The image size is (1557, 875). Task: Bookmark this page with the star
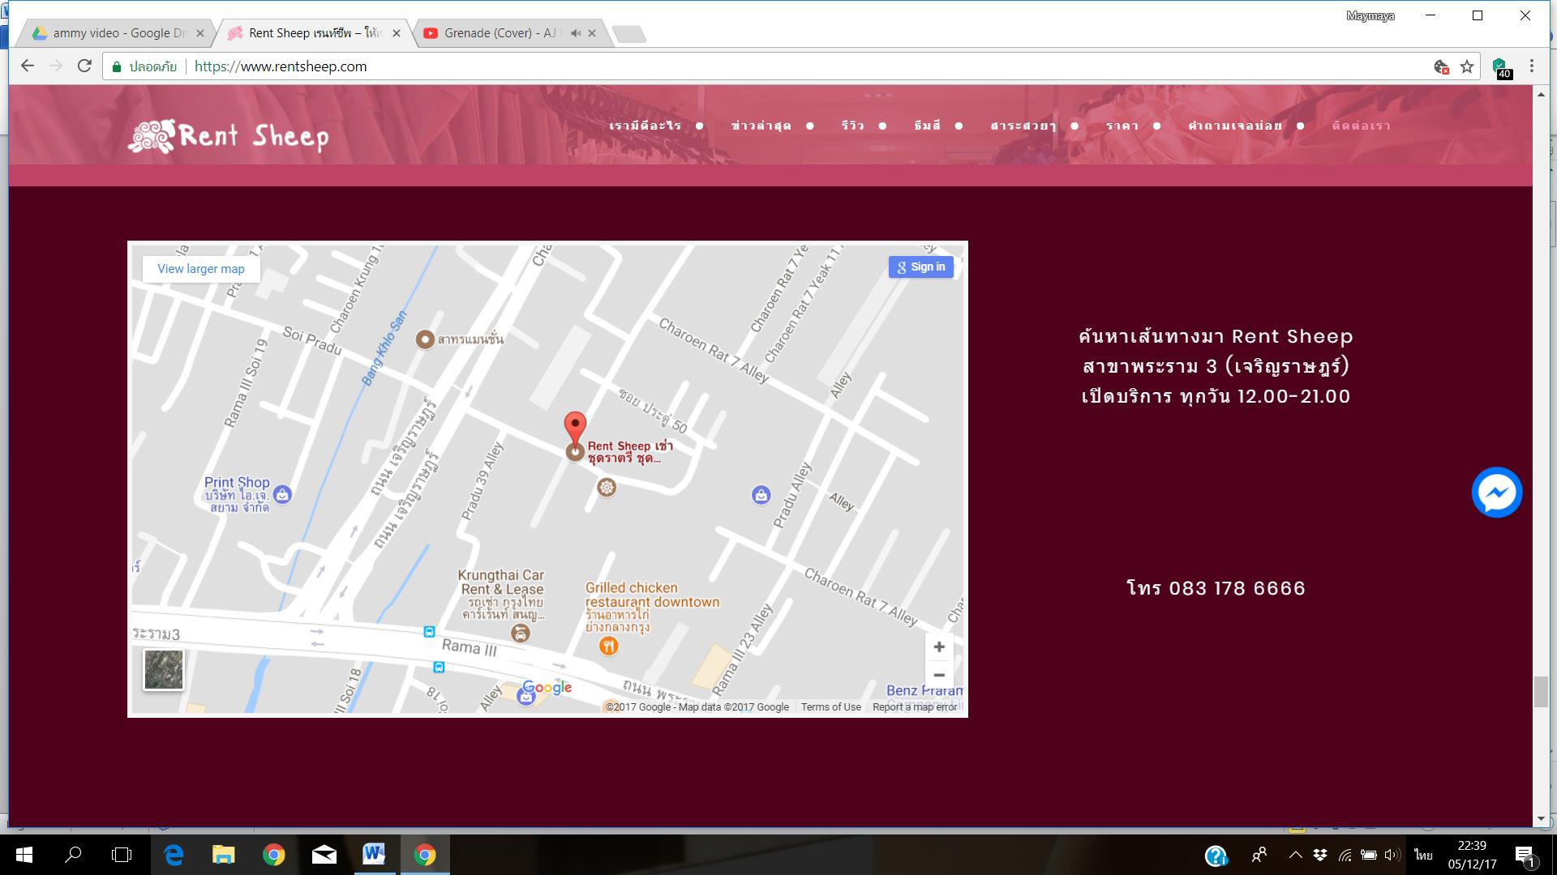[1466, 67]
